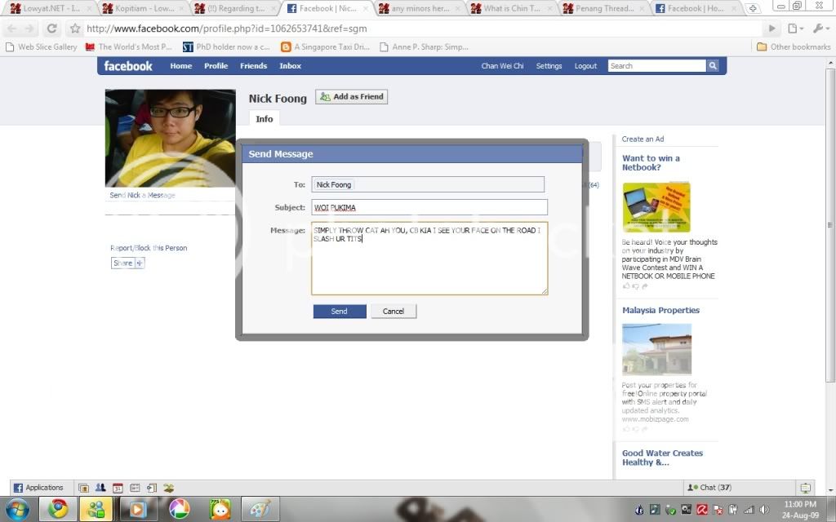Open the Chrome page menu dropdown
836x522 pixels.
click(x=794, y=29)
